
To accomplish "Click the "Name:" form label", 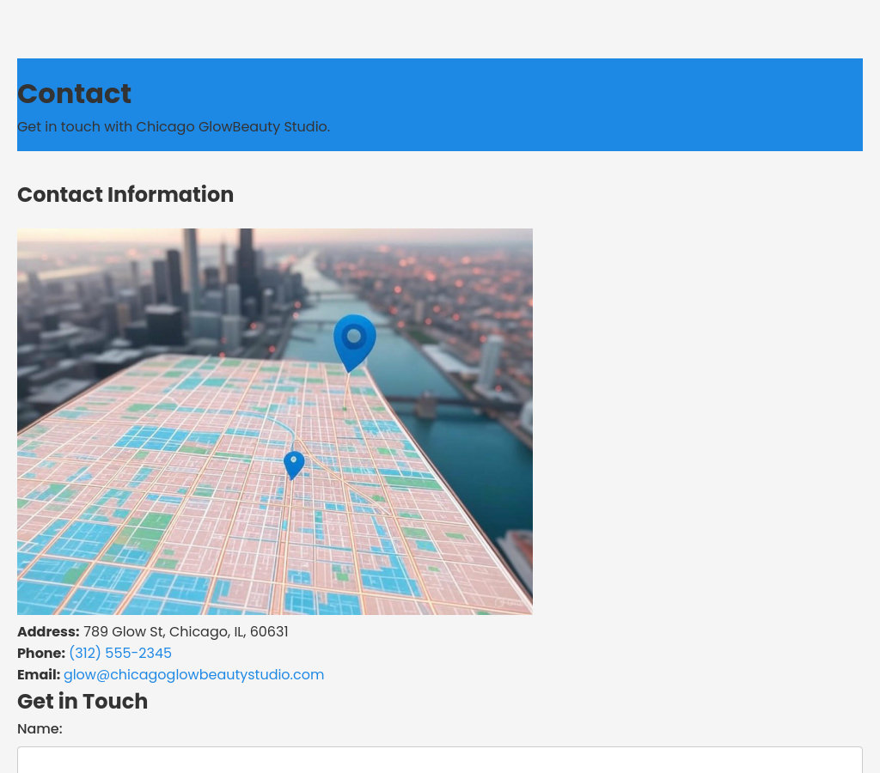I will (x=40, y=729).
